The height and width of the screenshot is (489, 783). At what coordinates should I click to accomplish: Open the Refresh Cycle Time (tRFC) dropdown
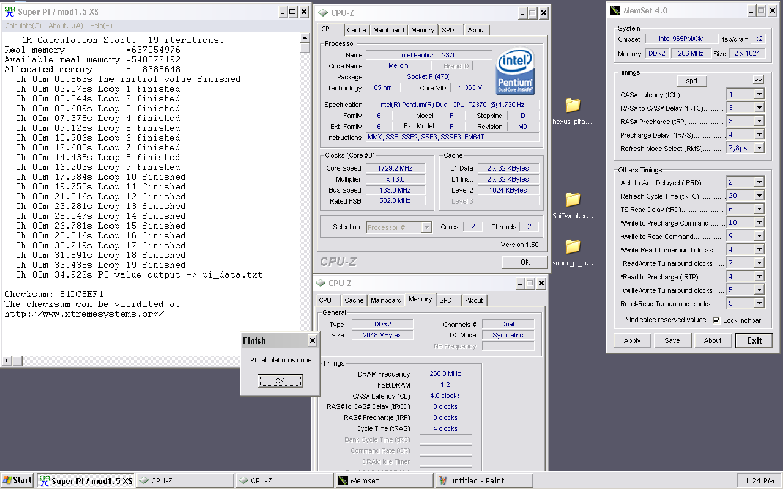point(759,196)
